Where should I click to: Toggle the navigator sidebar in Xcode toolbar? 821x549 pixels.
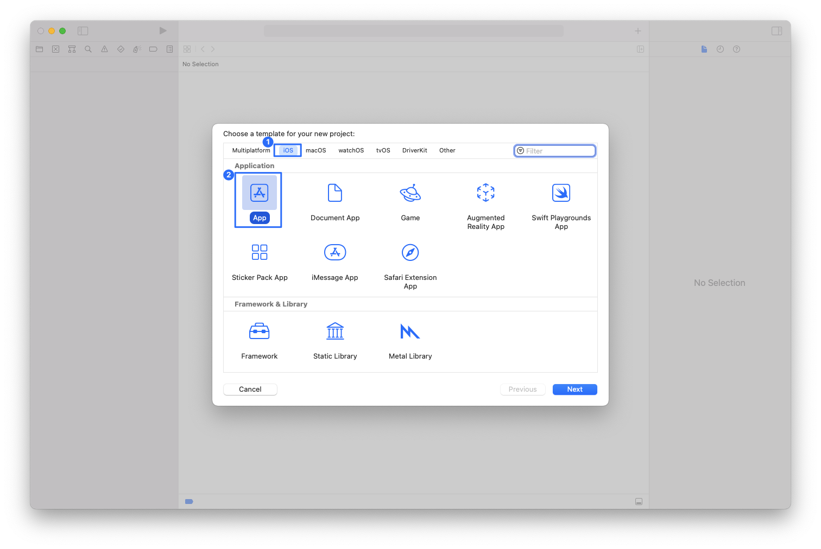pyautogui.click(x=83, y=31)
